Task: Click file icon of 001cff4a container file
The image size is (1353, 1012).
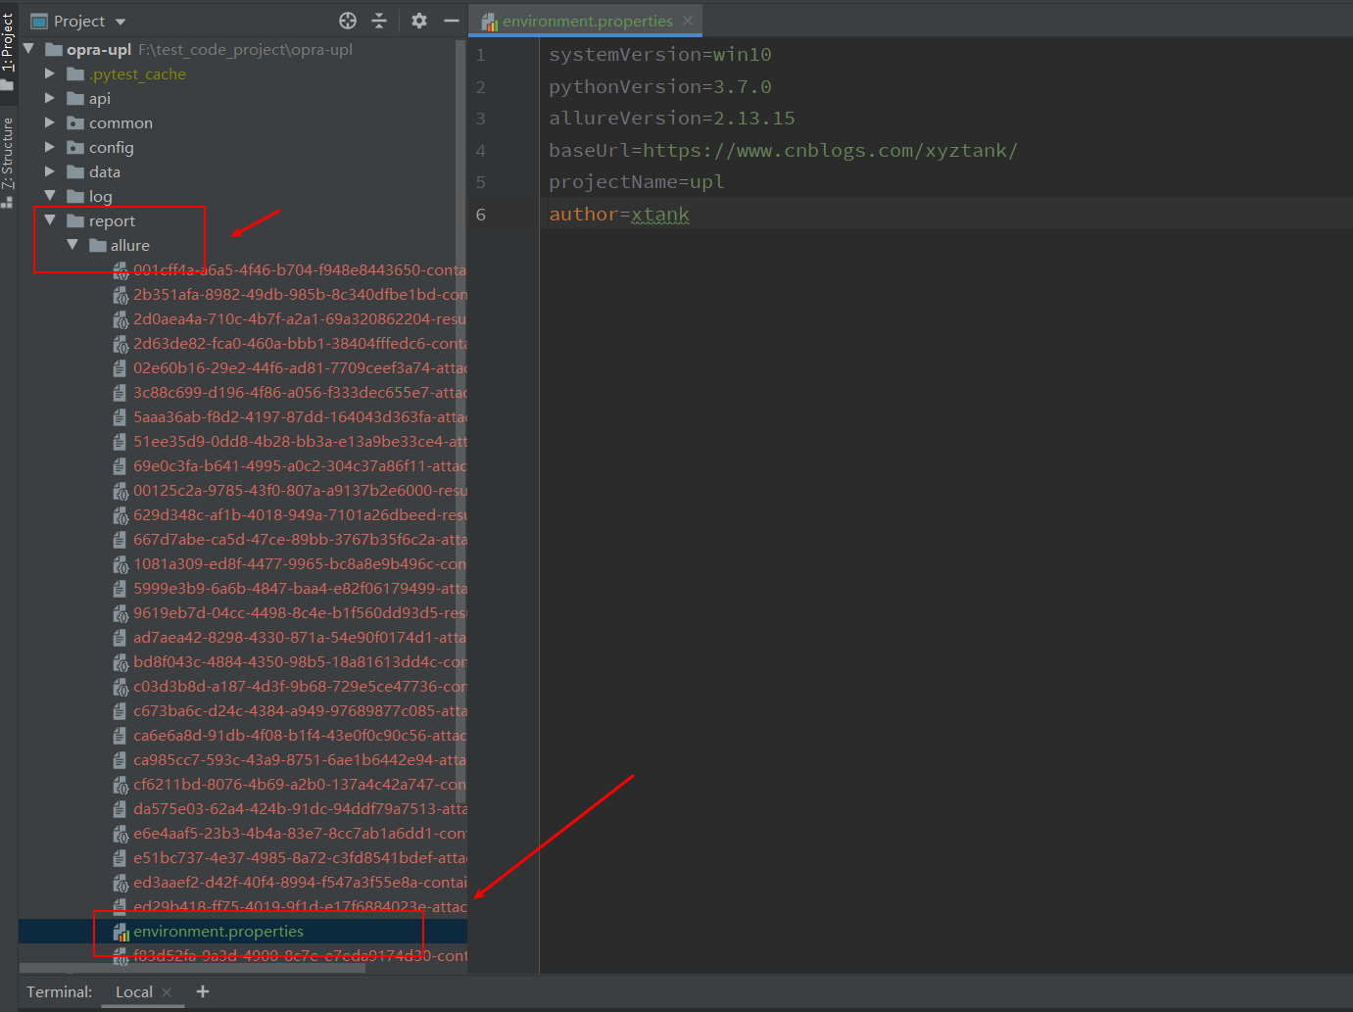Action: [121, 270]
